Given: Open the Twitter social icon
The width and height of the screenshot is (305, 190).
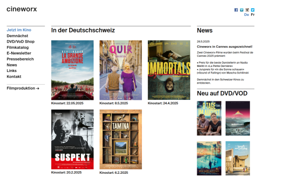Looking at the screenshot, I should pyautogui.click(x=253, y=10).
